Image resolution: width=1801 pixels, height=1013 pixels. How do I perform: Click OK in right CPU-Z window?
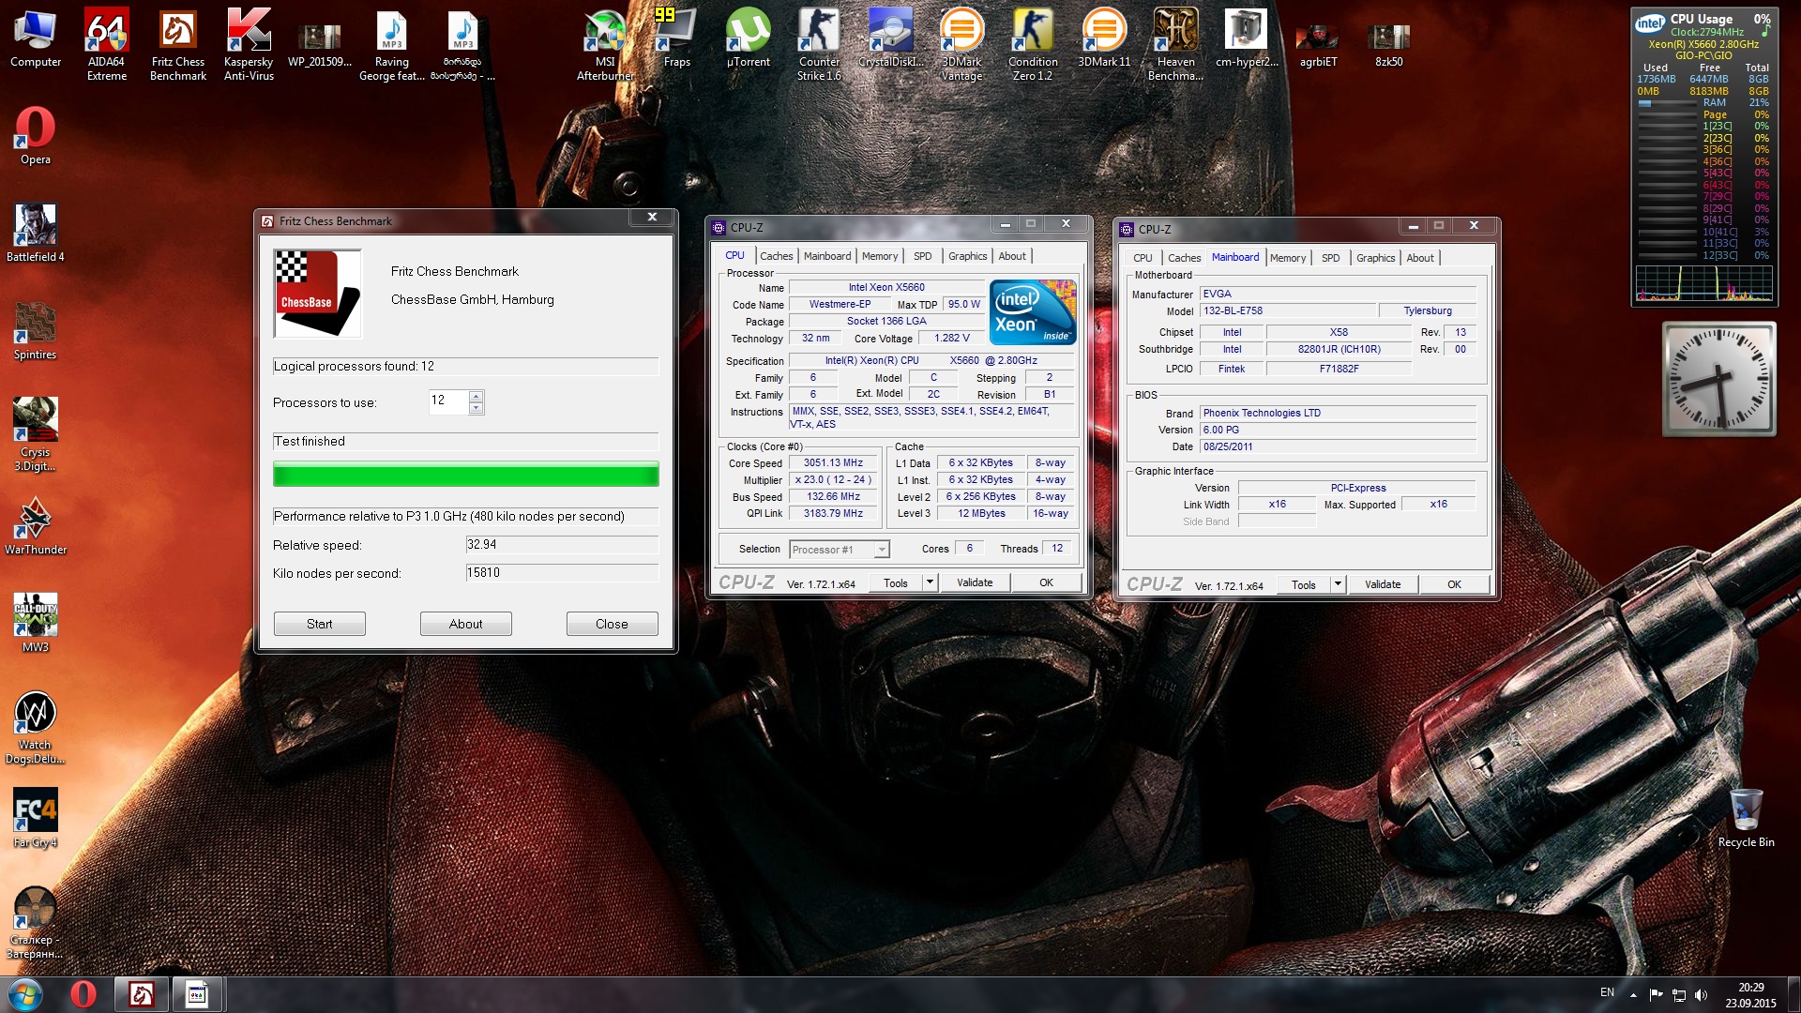[1455, 584]
